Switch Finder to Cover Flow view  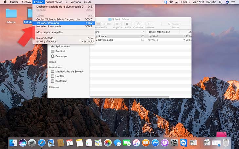point(108,24)
